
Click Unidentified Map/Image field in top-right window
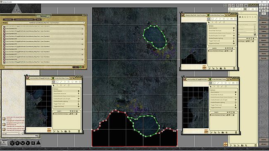(217, 15)
